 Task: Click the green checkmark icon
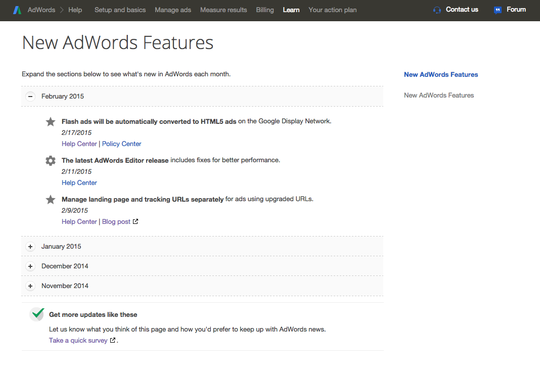37,314
